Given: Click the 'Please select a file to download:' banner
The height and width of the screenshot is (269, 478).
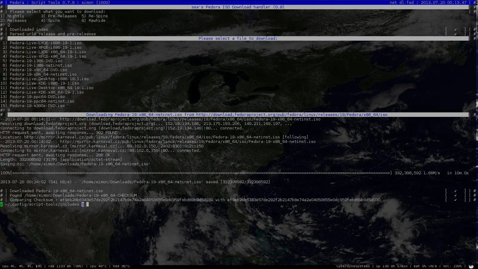Looking at the screenshot, I should click(x=238, y=39).
